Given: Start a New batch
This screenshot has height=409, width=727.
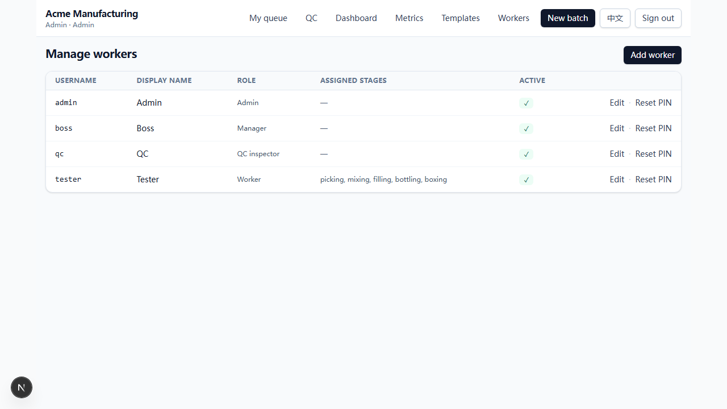Looking at the screenshot, I should coord(568,18).
